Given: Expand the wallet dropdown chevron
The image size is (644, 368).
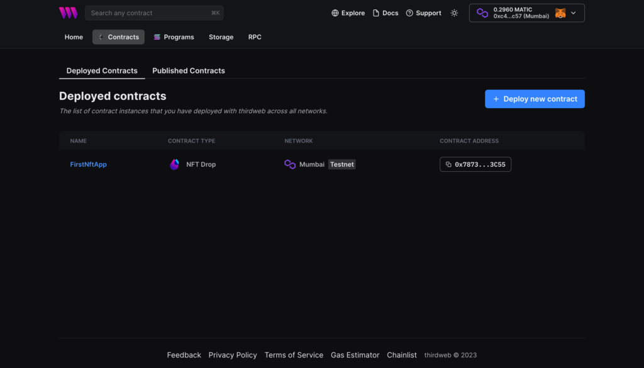Looking at the screenshot, I should (574, 13).
